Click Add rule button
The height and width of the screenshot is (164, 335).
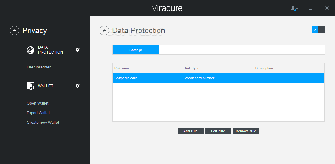191,131
